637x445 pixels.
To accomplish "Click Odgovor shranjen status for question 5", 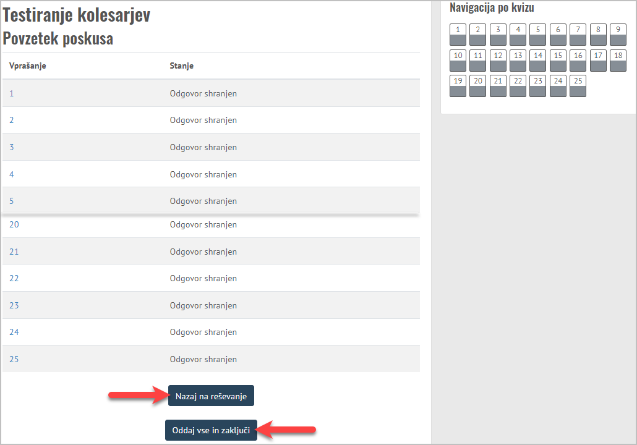I will coord(203,201).
